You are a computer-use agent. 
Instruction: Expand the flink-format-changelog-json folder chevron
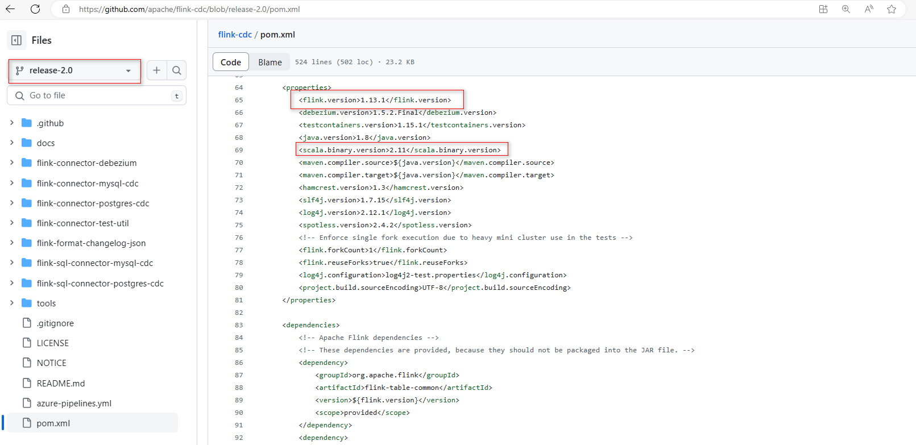(11, 243)
